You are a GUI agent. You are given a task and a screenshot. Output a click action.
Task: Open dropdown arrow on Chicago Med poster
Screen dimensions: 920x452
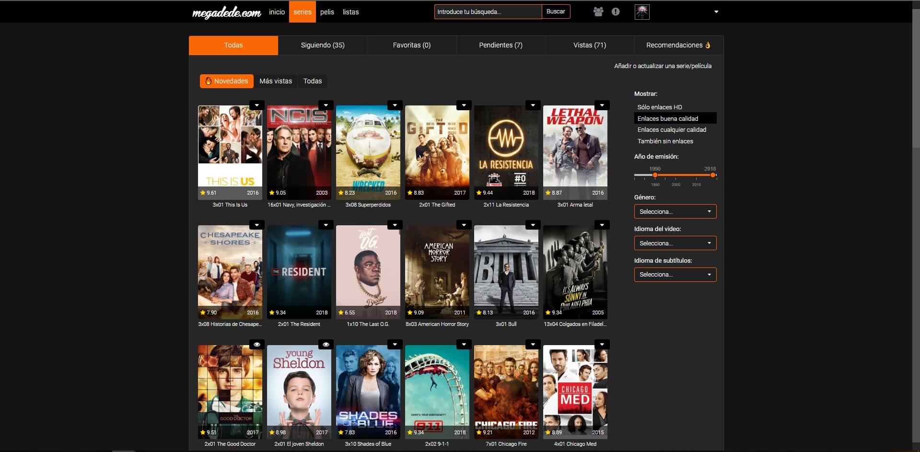(x=602, y=345)
